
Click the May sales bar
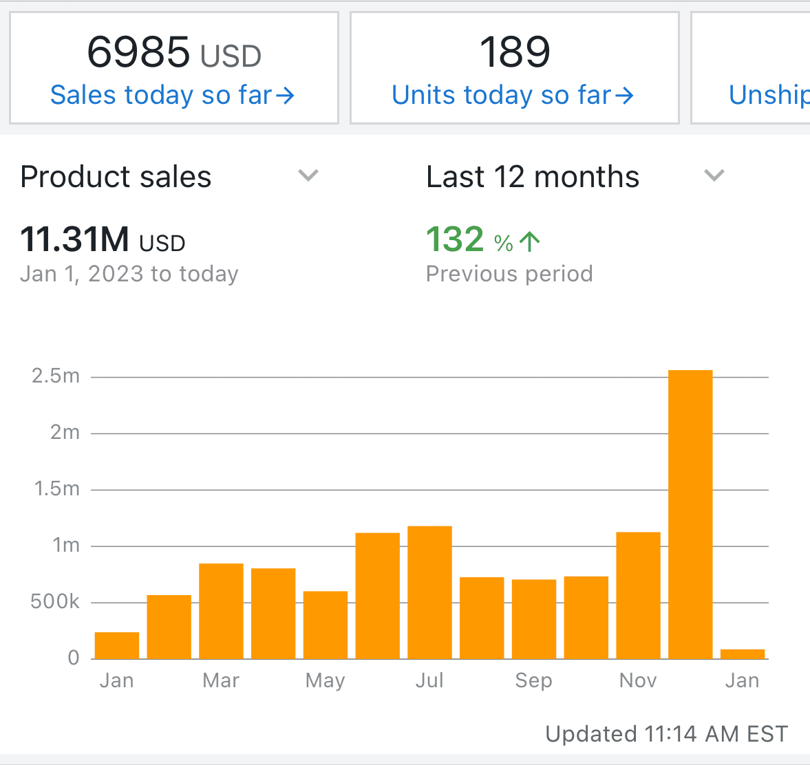(326, 625)
